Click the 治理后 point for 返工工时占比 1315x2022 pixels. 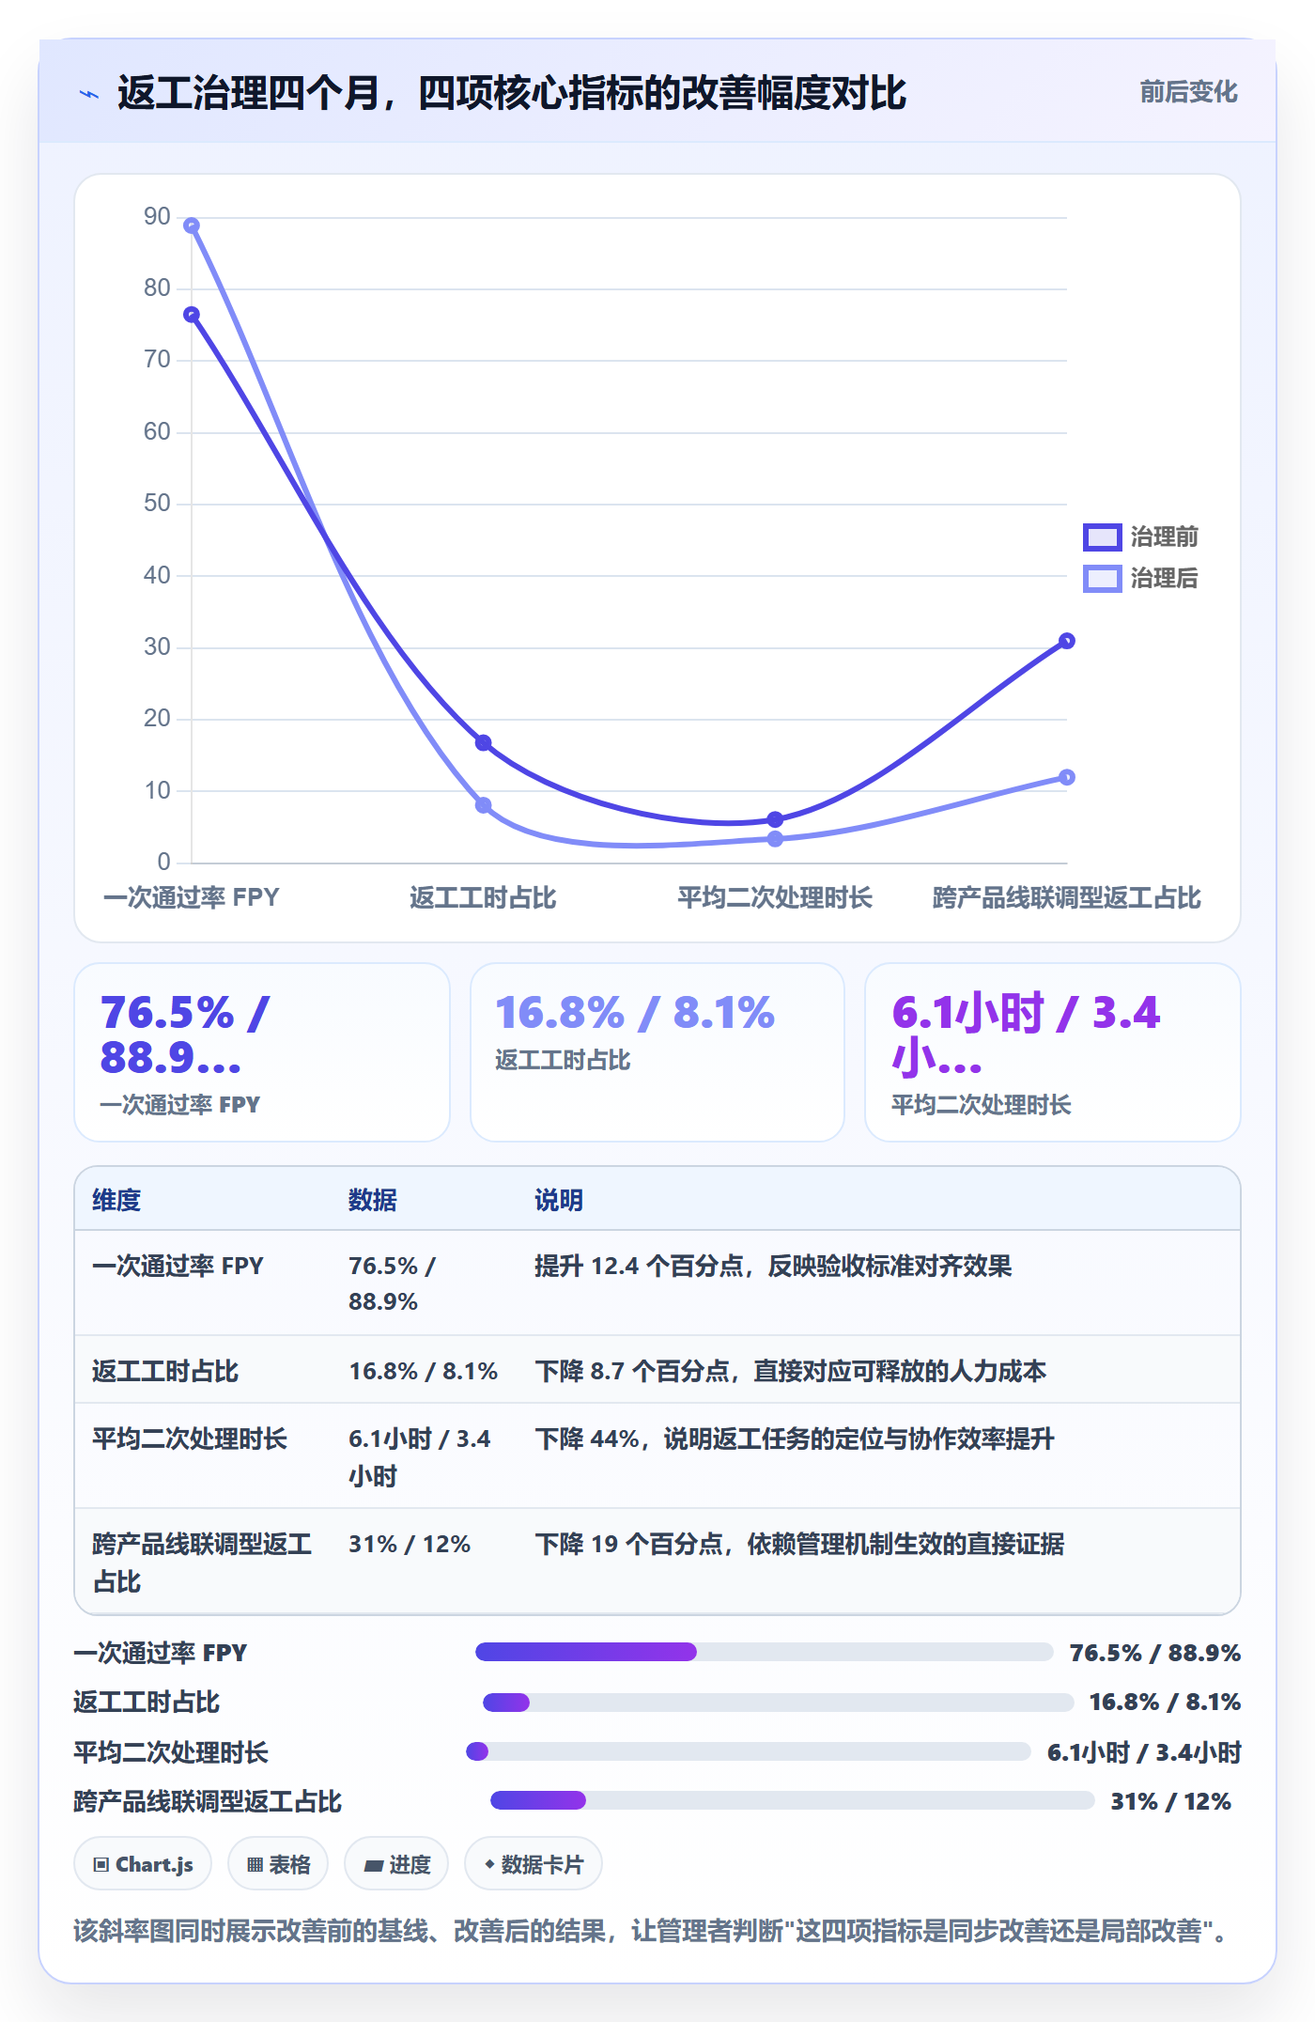[x=483, y=805]
